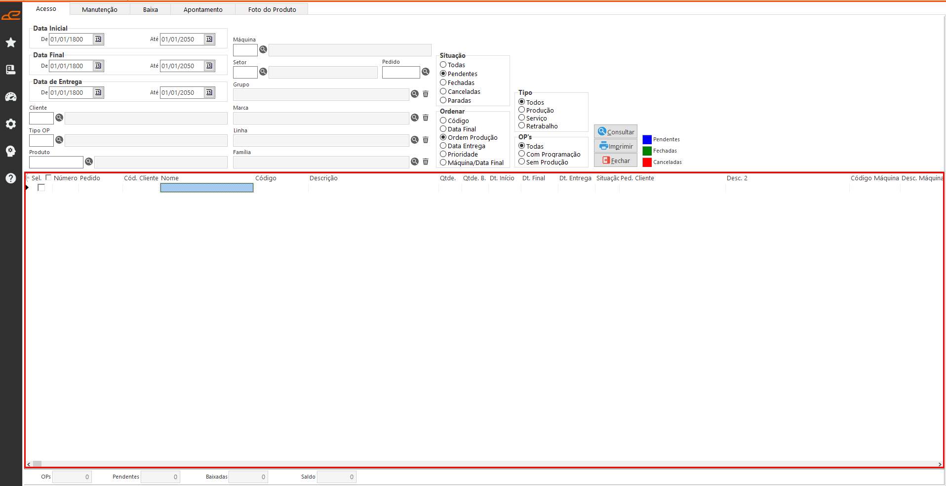Click the help question mark icon
Image resolution: width=946 pixels, height=486 pixels.
[x=11, y=178]
